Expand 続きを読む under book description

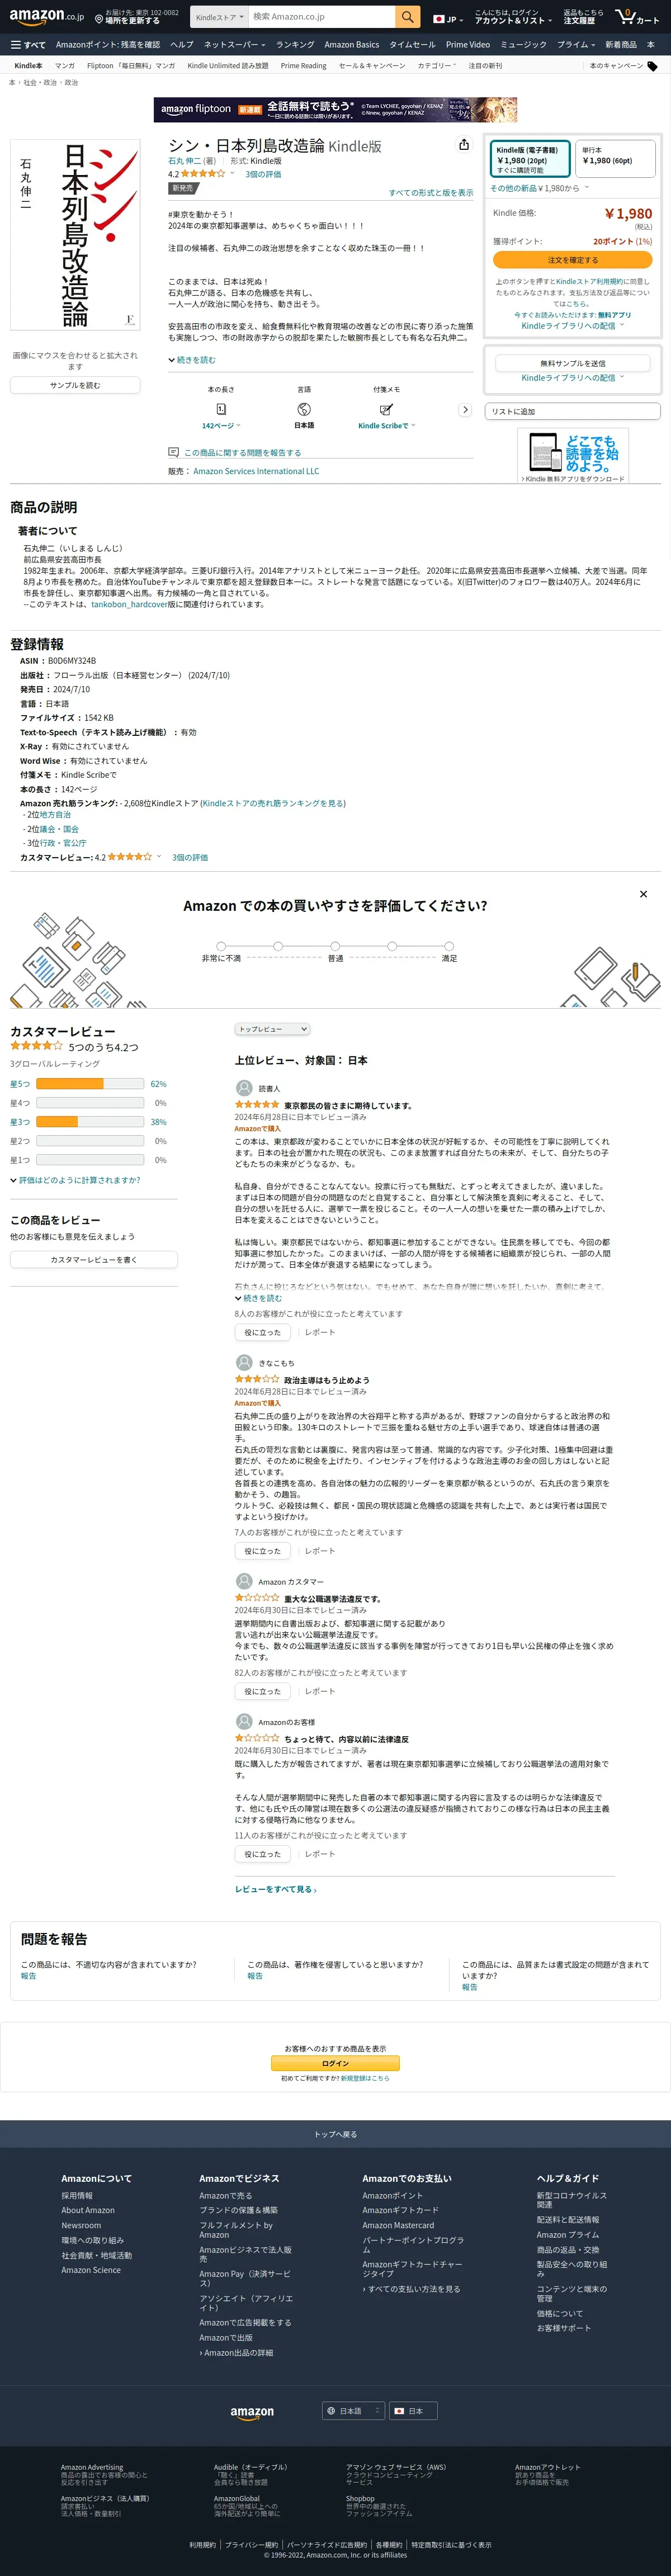tap(192, 360)
